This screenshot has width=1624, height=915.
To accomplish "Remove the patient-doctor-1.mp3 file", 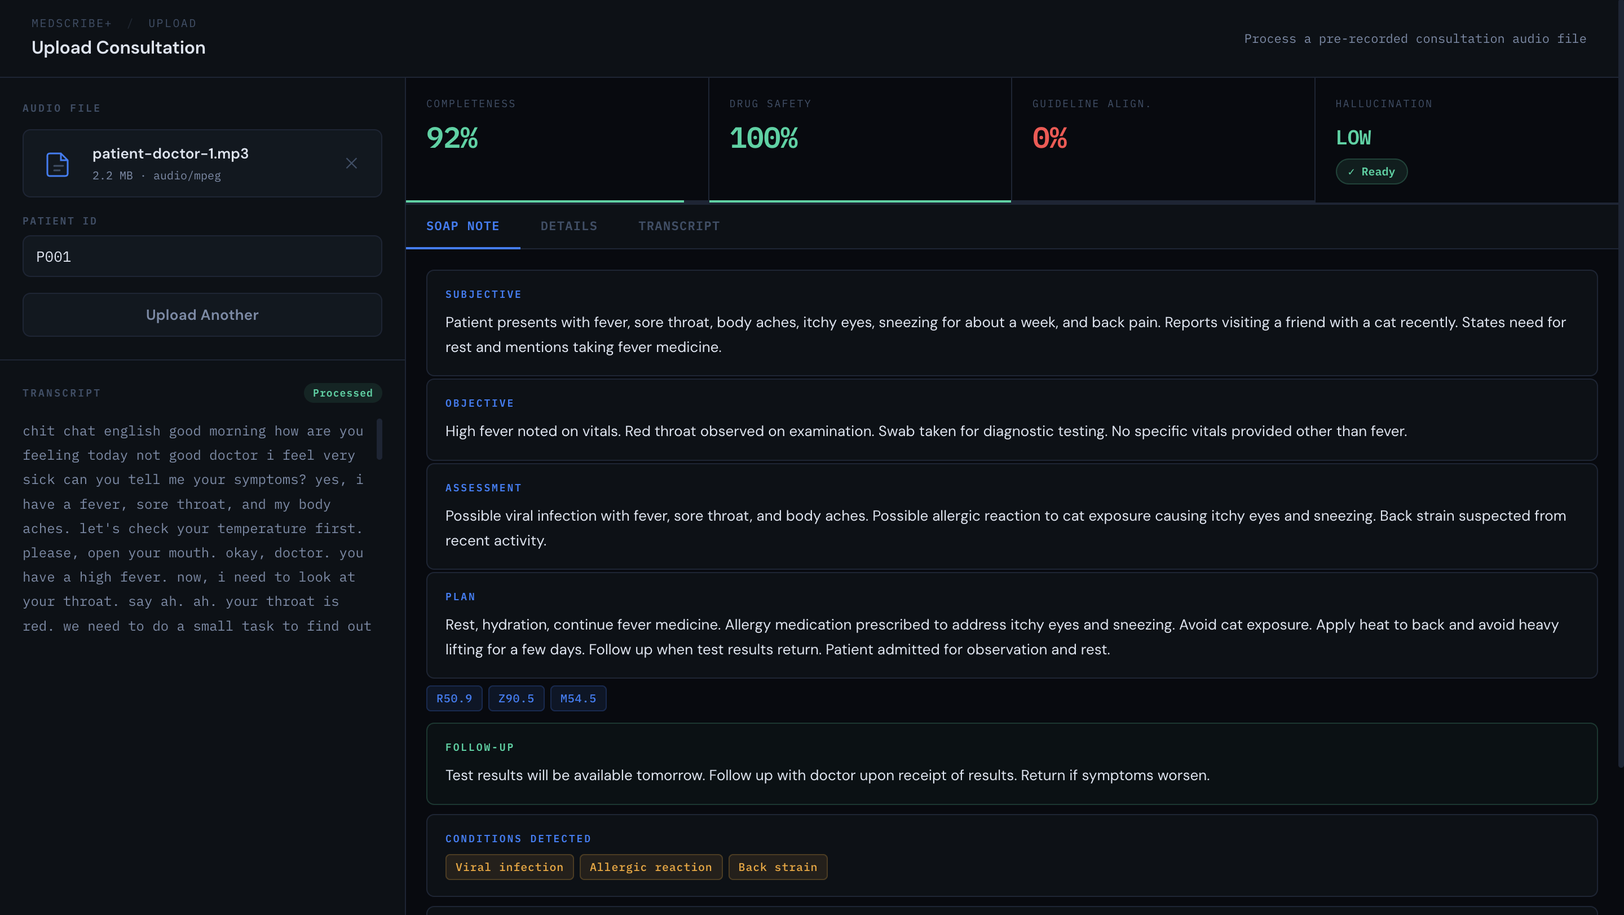I will coord(351,164).
